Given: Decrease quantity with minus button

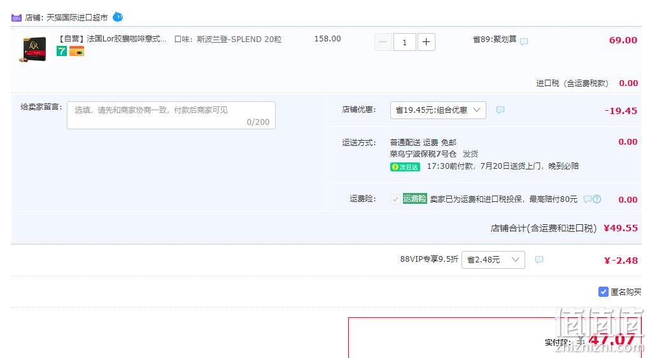Looking at the screenshot, I should 383,42.
